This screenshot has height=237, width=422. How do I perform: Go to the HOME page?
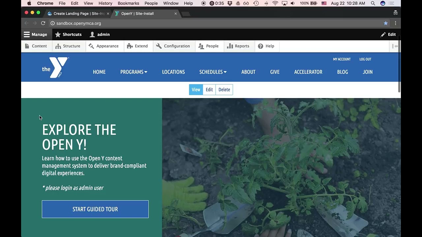99,72
